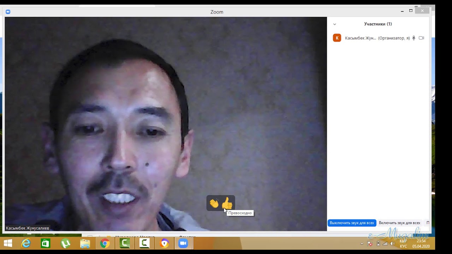Click the camera icon in participant row
The image size is (452, 254).
click(x=421, y=38)
